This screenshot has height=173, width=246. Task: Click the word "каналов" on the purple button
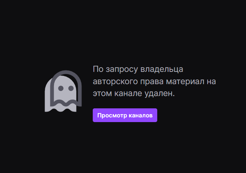[141, 116]
